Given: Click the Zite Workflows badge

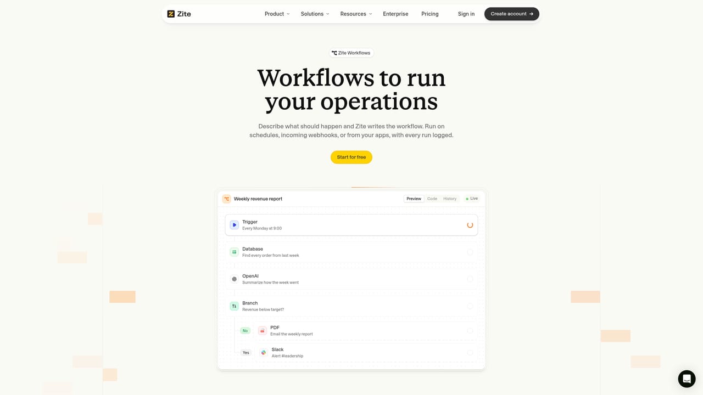Looking at the screenshot, I should (351, 53).
